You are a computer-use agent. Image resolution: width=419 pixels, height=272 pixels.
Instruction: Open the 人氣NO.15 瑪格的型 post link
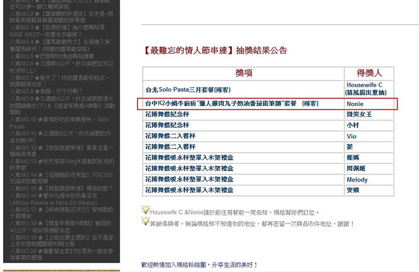click(x=61, y=188)
